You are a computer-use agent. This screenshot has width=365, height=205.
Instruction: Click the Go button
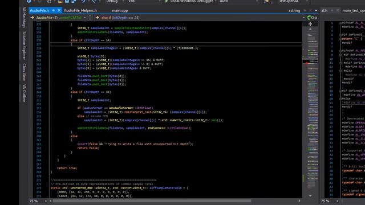coord(312,18)
